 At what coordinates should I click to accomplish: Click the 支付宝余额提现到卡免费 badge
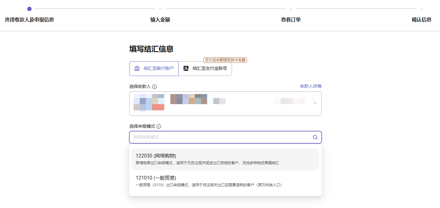point(225,60)
